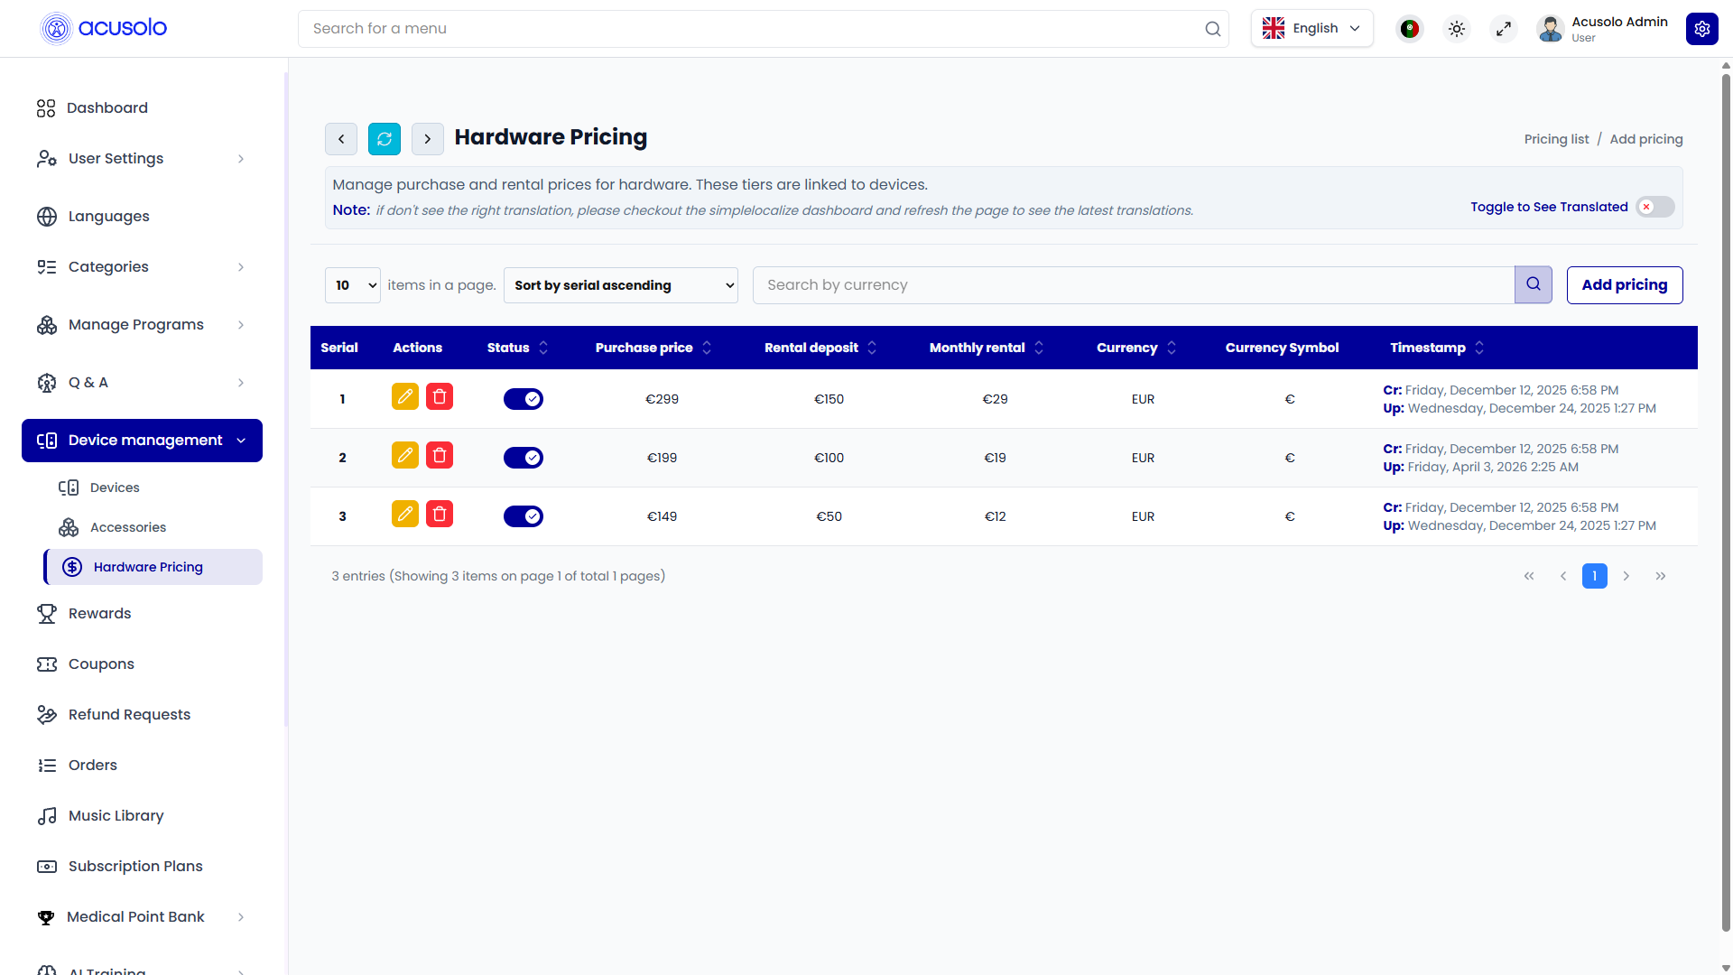Sort table by Rental deposit arrows

[872, 348]
